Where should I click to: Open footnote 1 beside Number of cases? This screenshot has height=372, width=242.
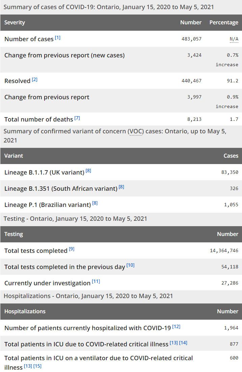tap(58, 38)
